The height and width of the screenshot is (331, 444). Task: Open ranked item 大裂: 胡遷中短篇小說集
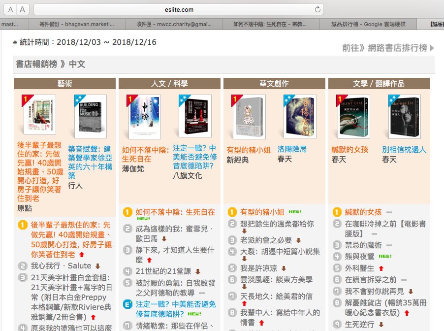click(280, 252)
